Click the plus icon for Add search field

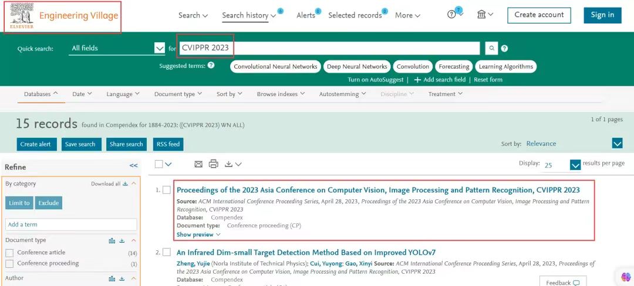(418, 80)
